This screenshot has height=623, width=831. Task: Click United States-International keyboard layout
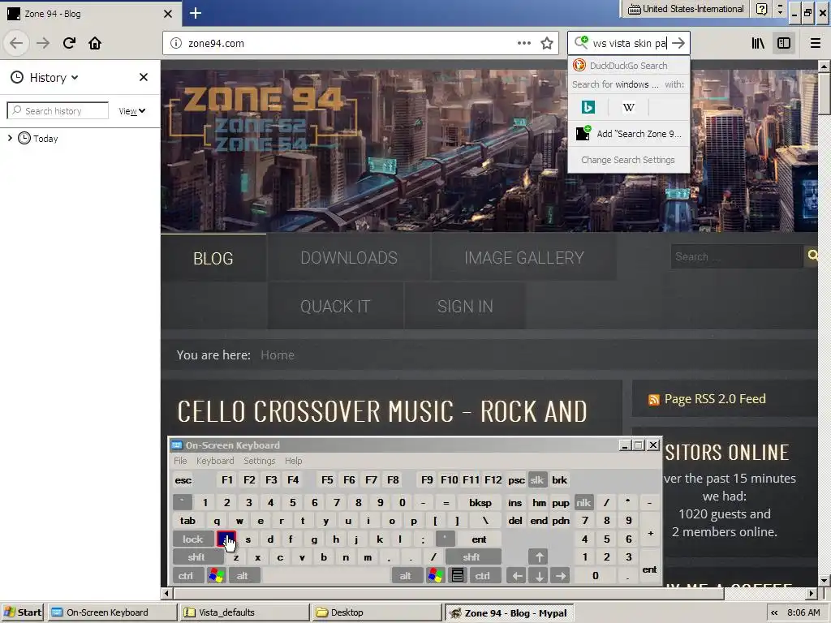tap(686, 9)
